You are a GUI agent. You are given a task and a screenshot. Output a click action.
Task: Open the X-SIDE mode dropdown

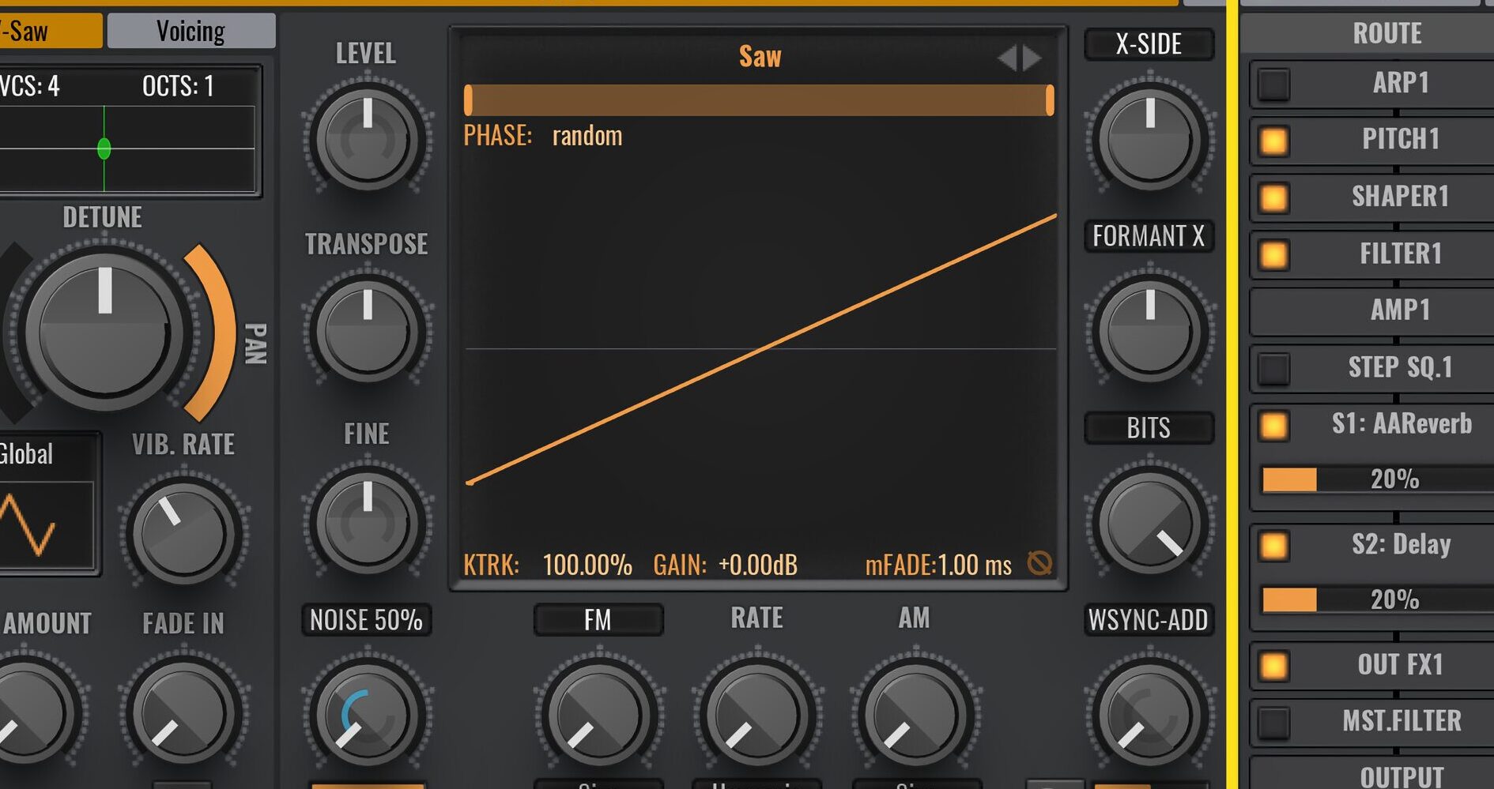(x=1149, y=43)
